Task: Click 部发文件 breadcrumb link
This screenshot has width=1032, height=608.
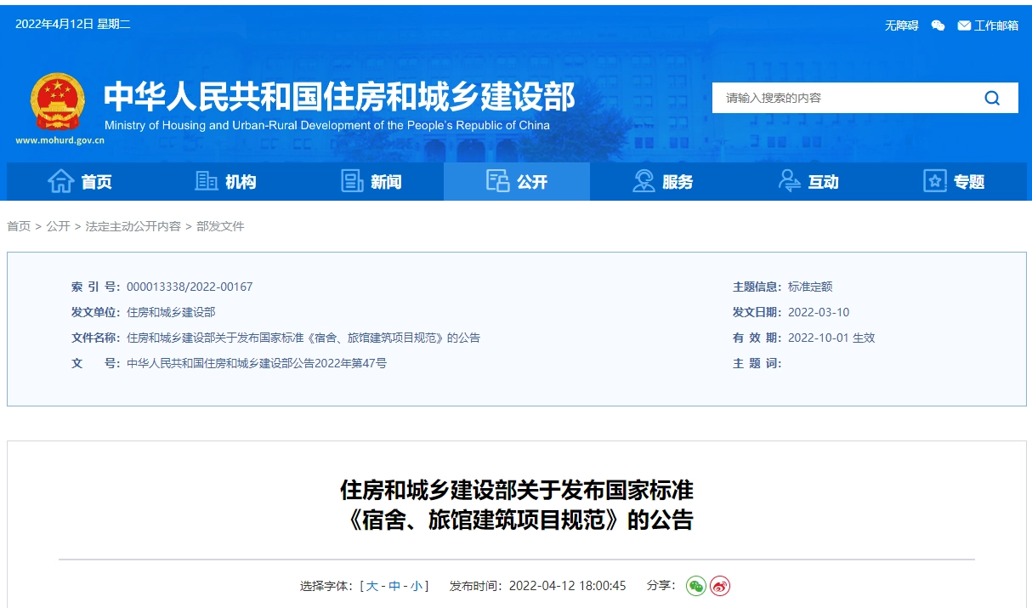Action: tap(220, 226)
